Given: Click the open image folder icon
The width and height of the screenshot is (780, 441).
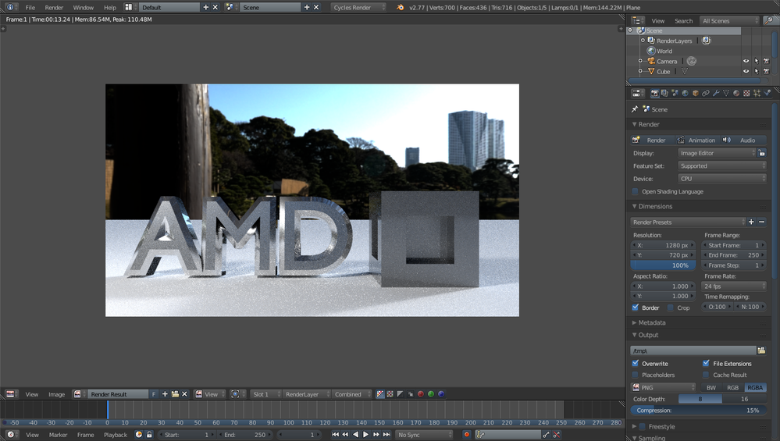Looking at the screenshot, I should click(175, 394).
